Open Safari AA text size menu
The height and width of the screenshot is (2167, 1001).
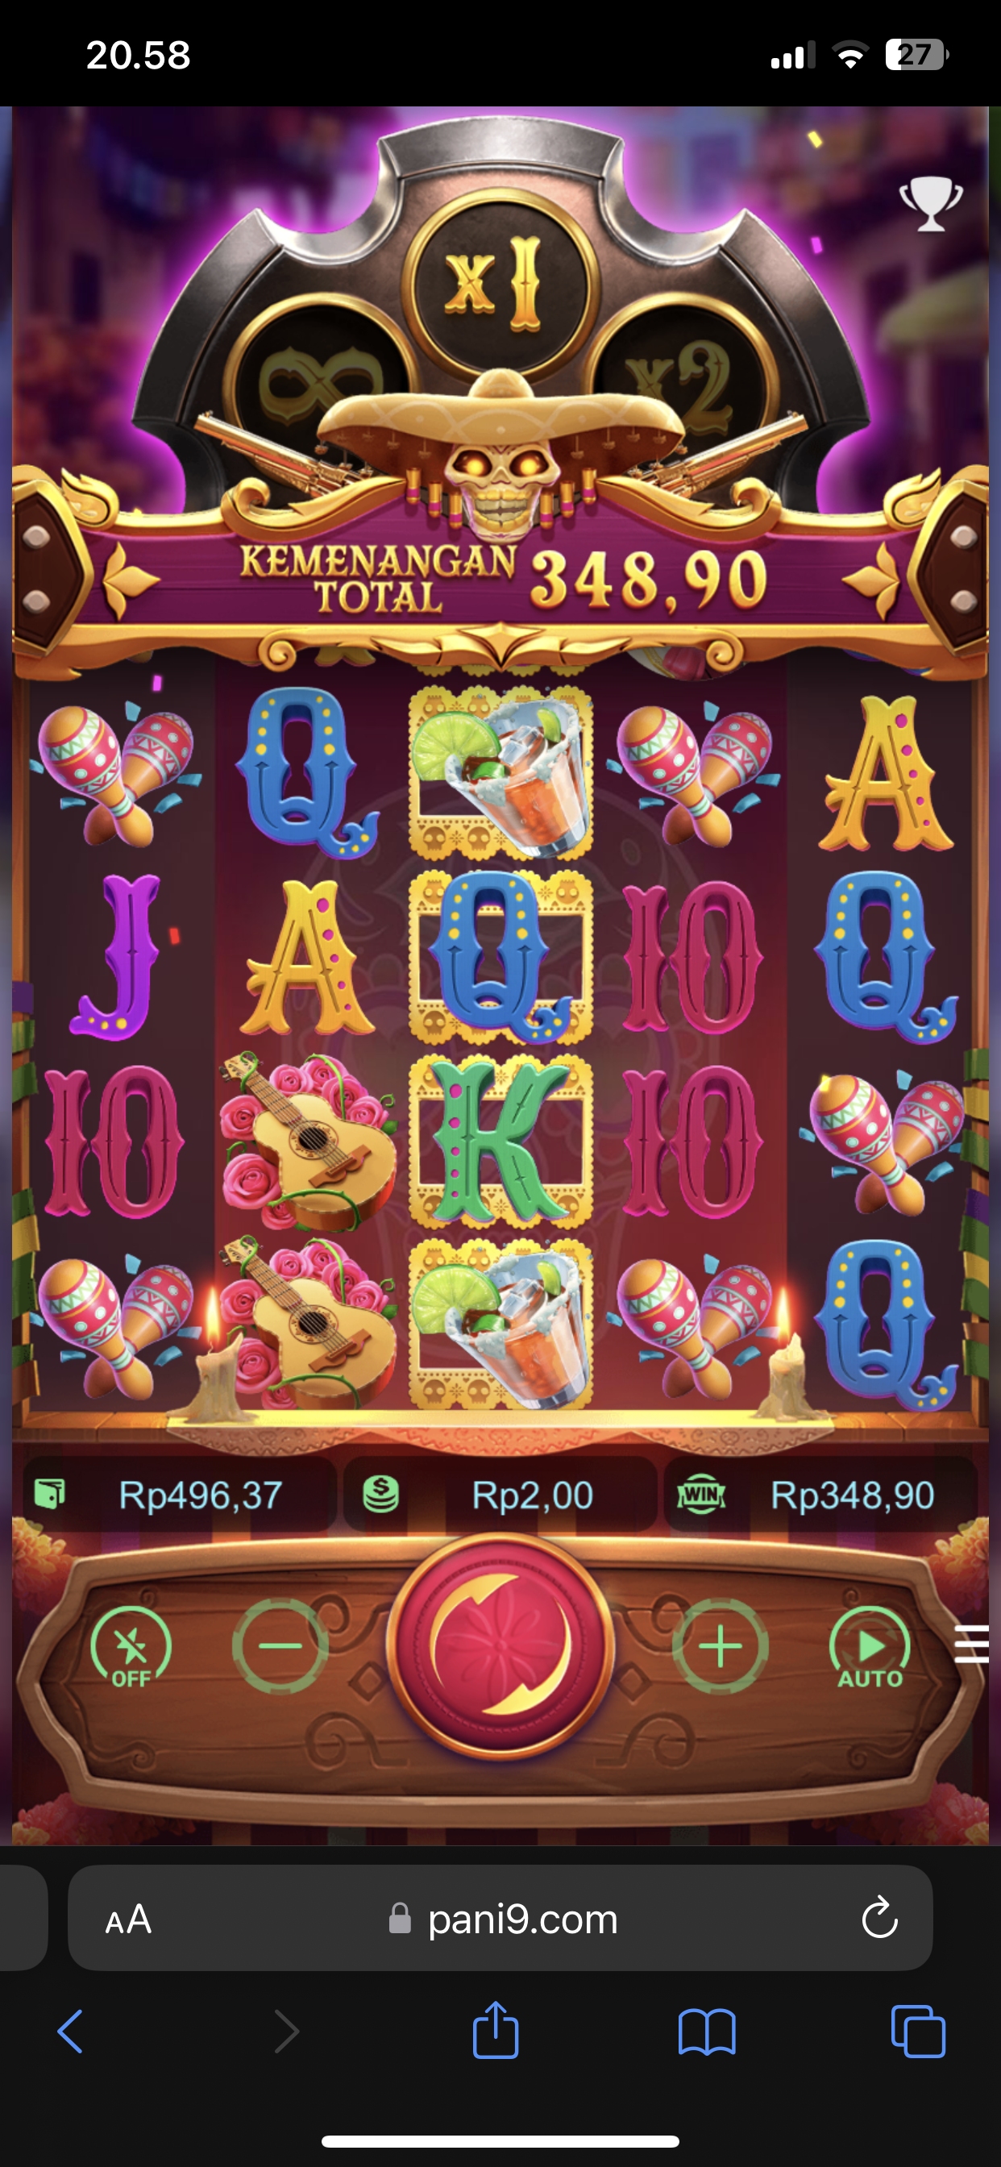tap(128, 1920)
